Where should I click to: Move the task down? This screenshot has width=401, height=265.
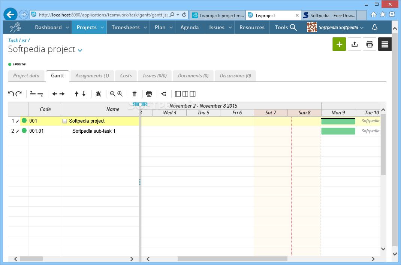[x=84, y=94]
